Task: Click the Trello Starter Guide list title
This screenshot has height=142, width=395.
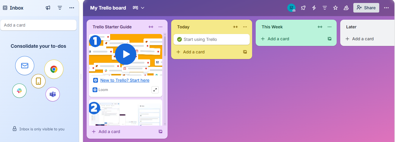Action: tap(112, 27)
